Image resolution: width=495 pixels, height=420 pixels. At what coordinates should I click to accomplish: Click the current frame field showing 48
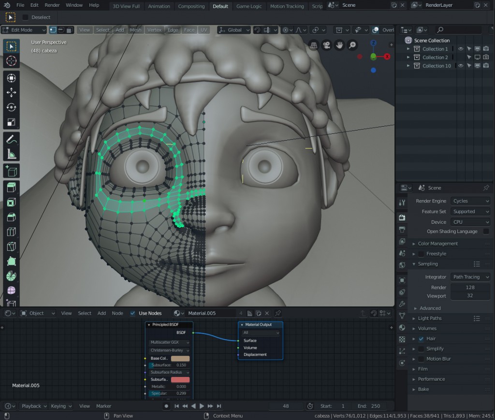(x=285, y=406)
